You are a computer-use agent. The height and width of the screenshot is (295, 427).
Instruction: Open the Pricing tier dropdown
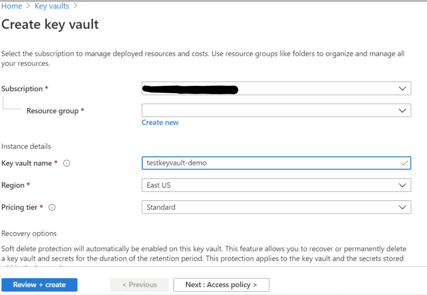pos(289,207)
